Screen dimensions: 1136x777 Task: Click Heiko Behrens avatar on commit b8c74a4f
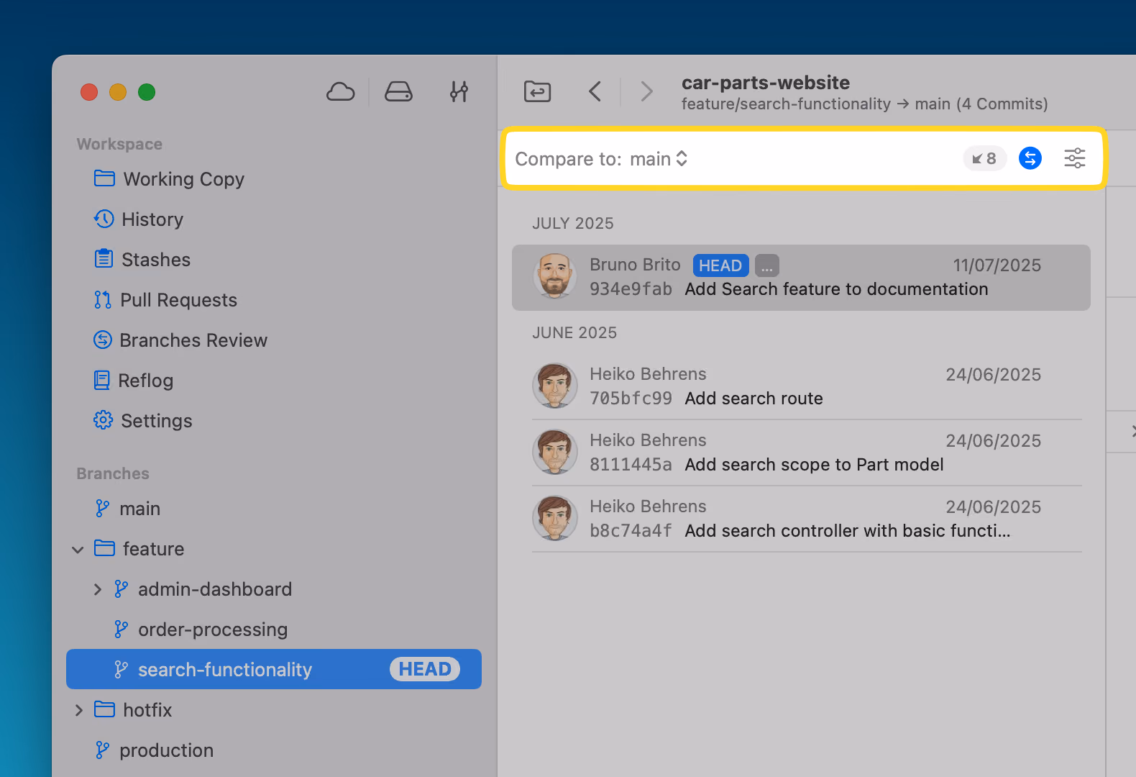pos(555,518)
